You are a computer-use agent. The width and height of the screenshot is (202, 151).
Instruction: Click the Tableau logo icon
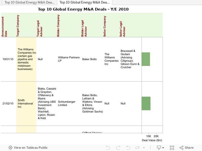click(11, 148)
